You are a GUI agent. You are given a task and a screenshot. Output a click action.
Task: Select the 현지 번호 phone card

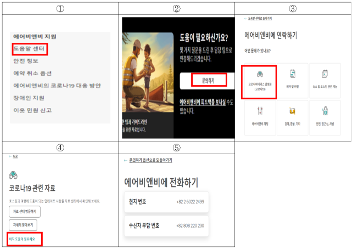click(166, 202)
